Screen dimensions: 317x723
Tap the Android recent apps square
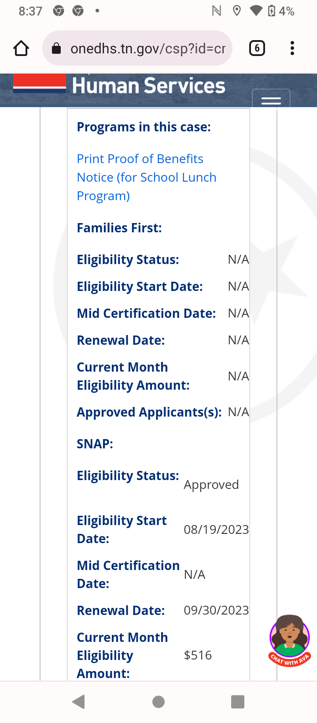click(238, 701)
